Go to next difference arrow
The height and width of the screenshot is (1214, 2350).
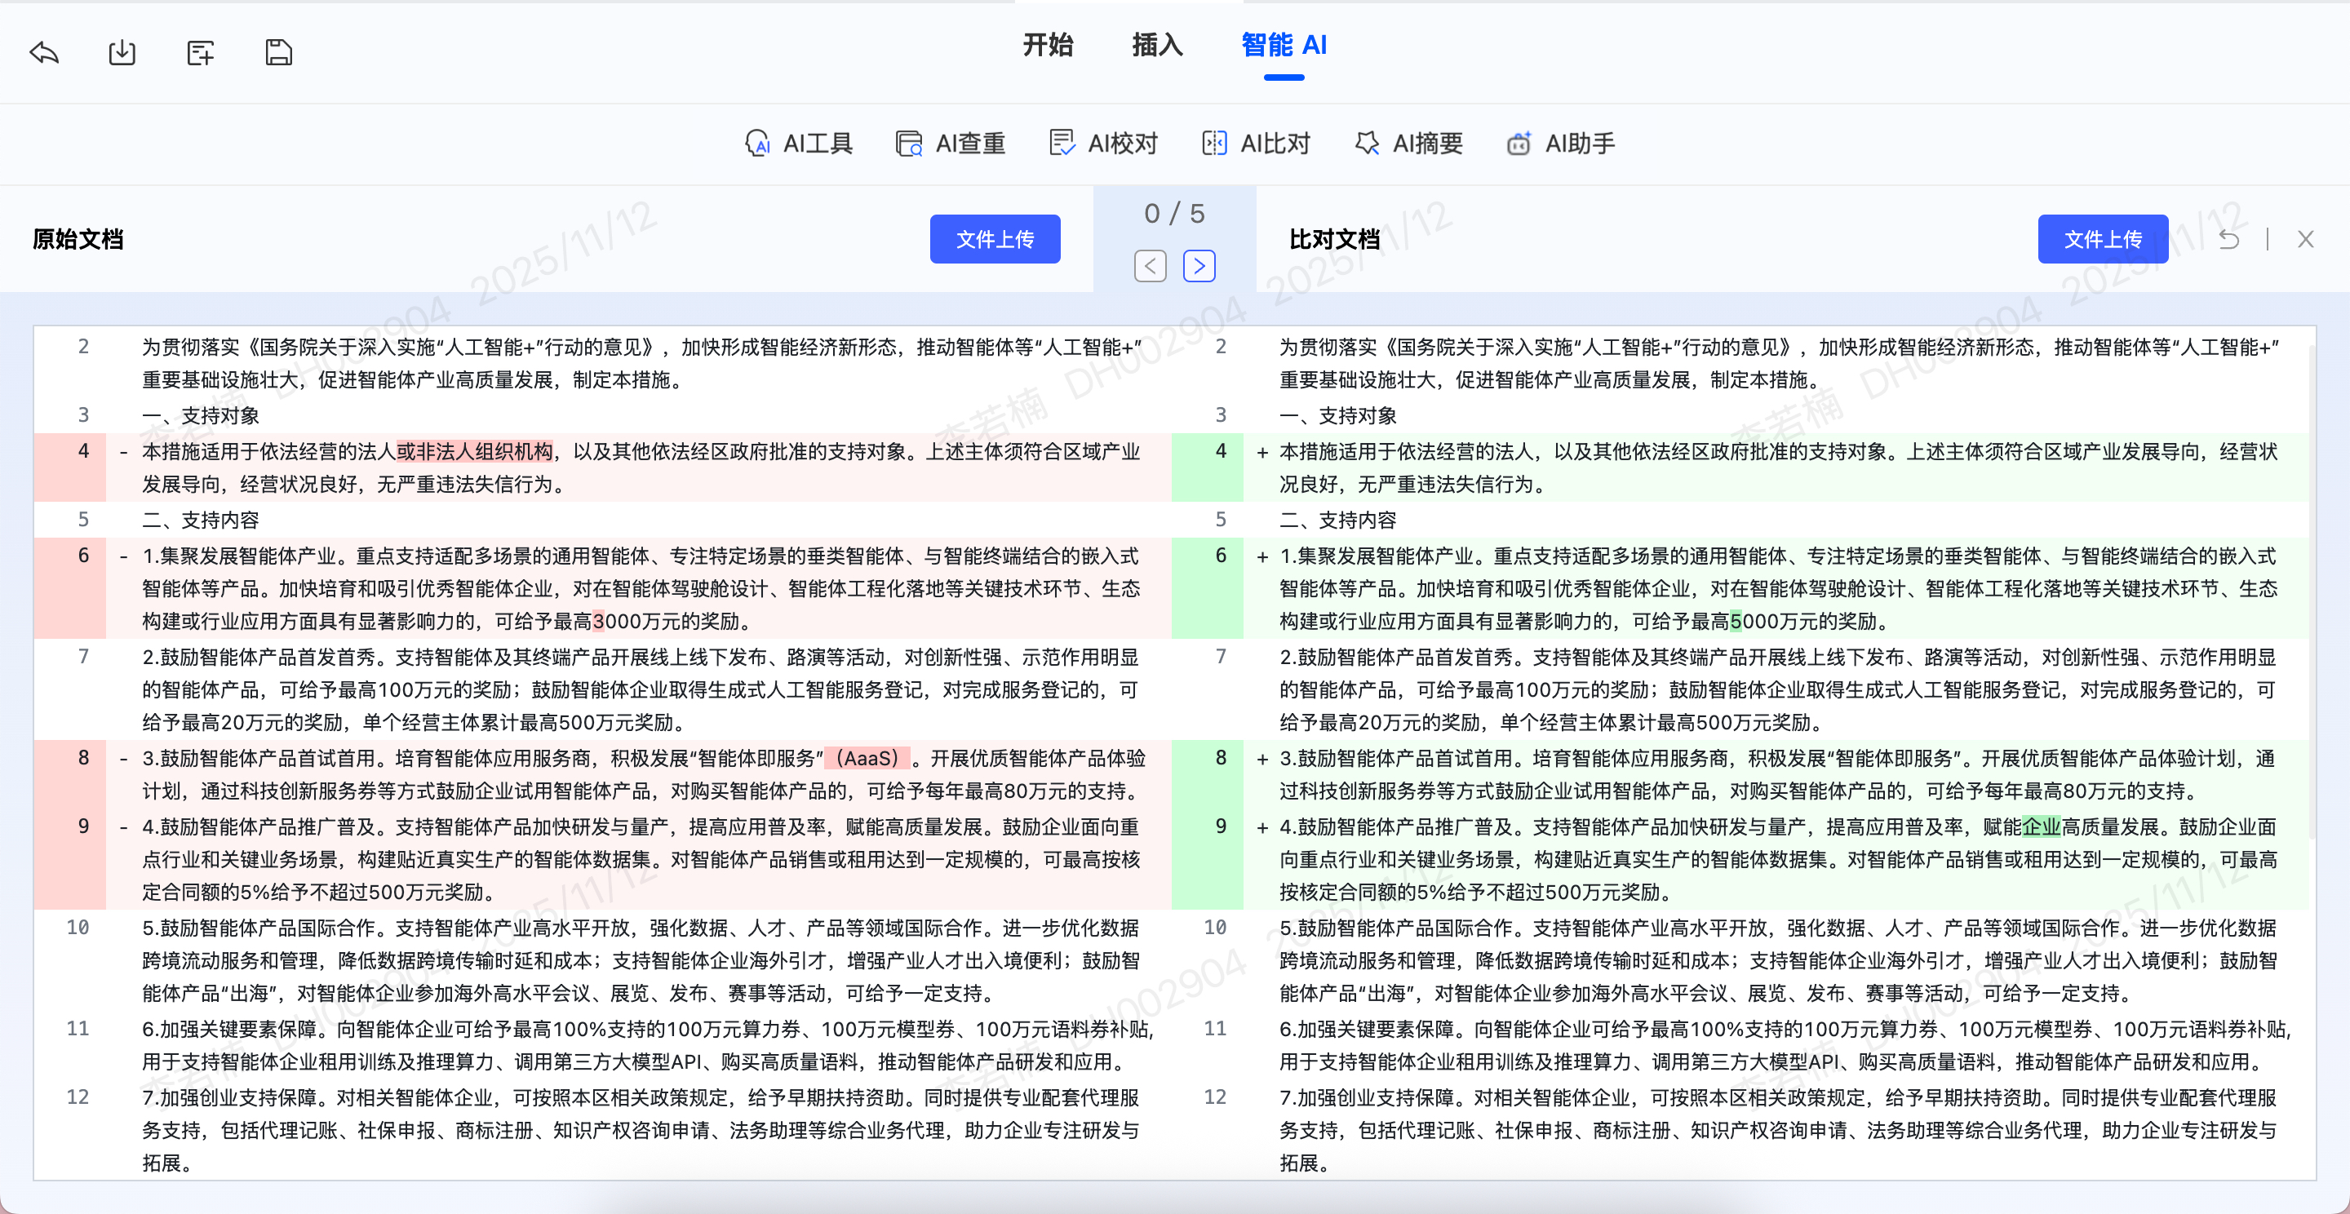pyautogui.click(x=1199, y=266)
